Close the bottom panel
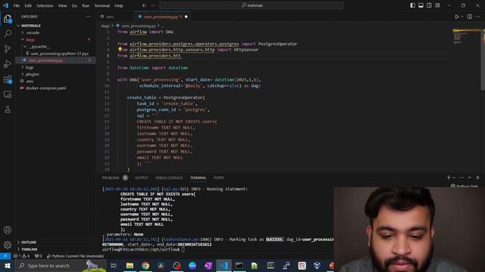Image resolution: width=485 pixels, height=272 pixels. click(477, 178)
